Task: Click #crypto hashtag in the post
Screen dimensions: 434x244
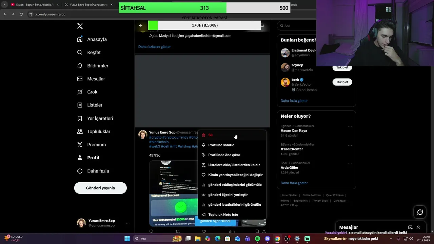Action: tap(155, 137)
